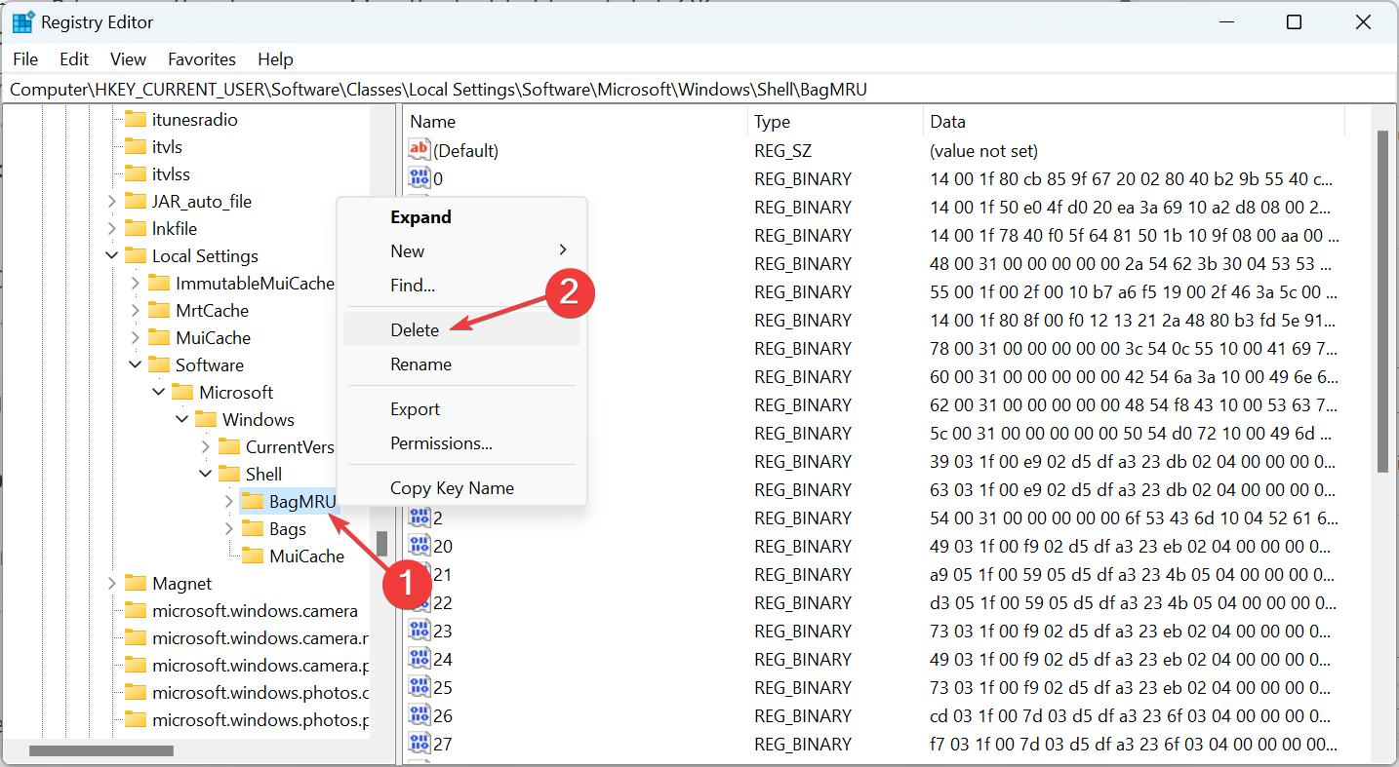Click the registry path address bar

488,89
